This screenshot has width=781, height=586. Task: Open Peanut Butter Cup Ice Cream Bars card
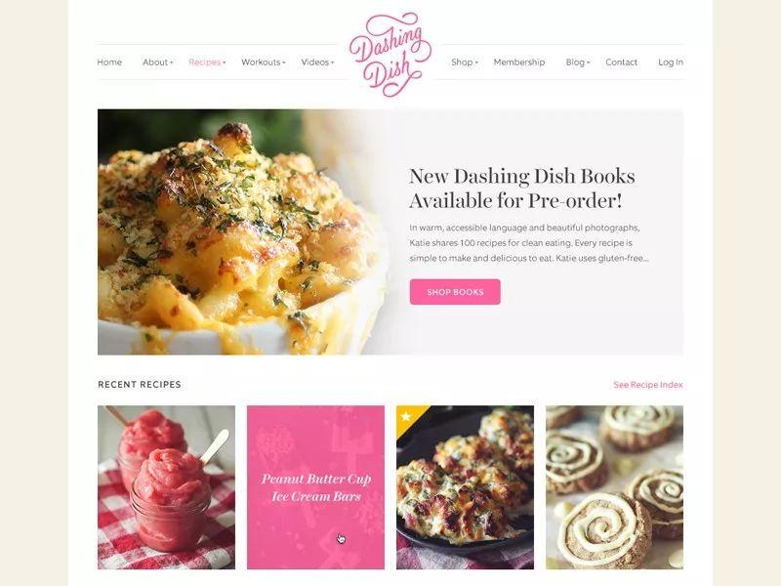click(315, 487)
